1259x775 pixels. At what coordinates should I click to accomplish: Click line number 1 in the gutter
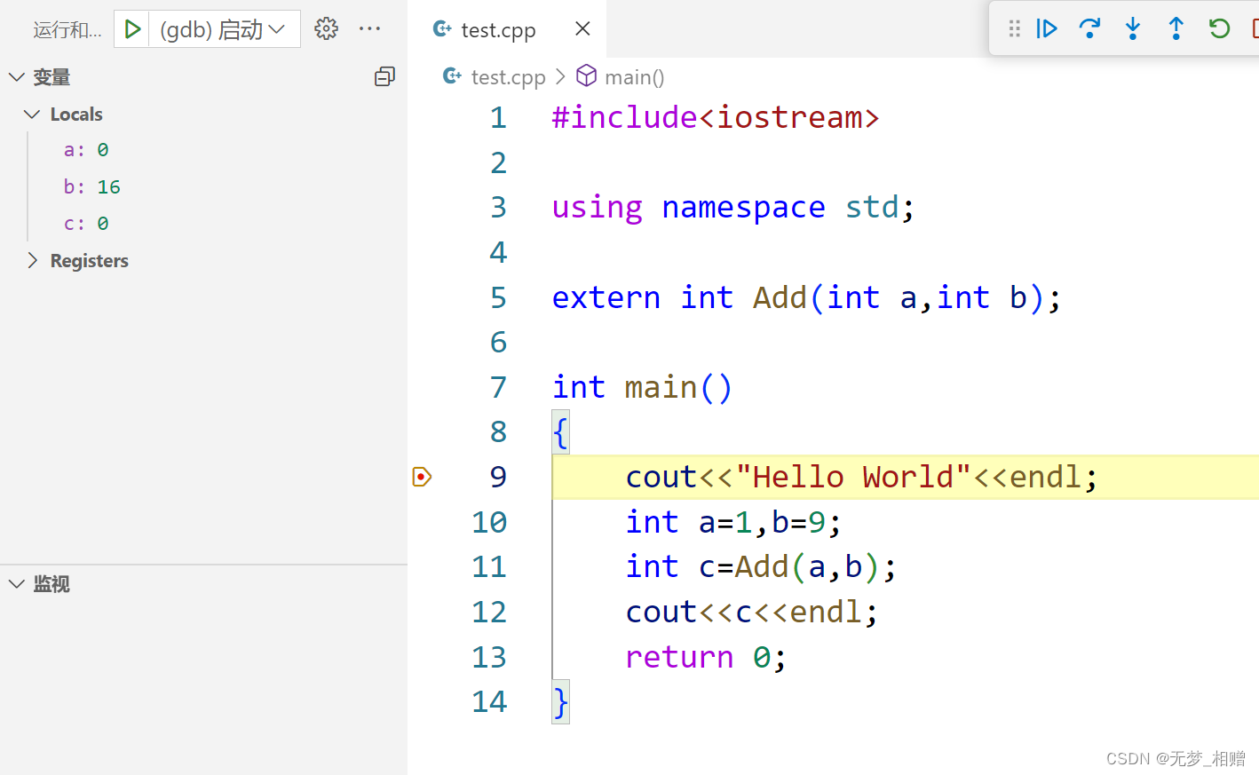tap(498, 117)
